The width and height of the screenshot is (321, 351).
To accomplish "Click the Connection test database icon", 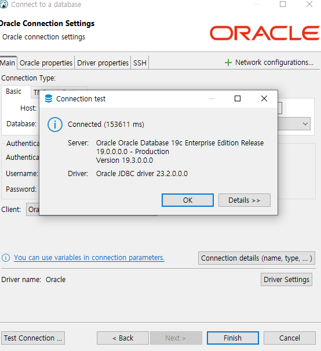I will pos(49,98).
